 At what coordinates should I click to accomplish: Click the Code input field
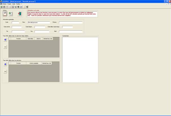(x=15, y=22)
